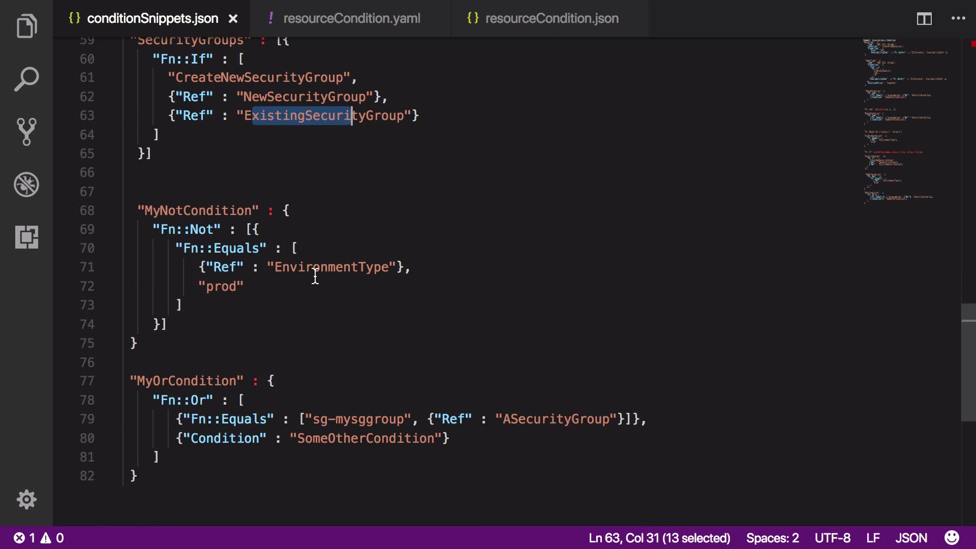Close the conditionSnippets.json tab
Image resolution: width=976 pixels, height=549 pixels.
point(233,19)
